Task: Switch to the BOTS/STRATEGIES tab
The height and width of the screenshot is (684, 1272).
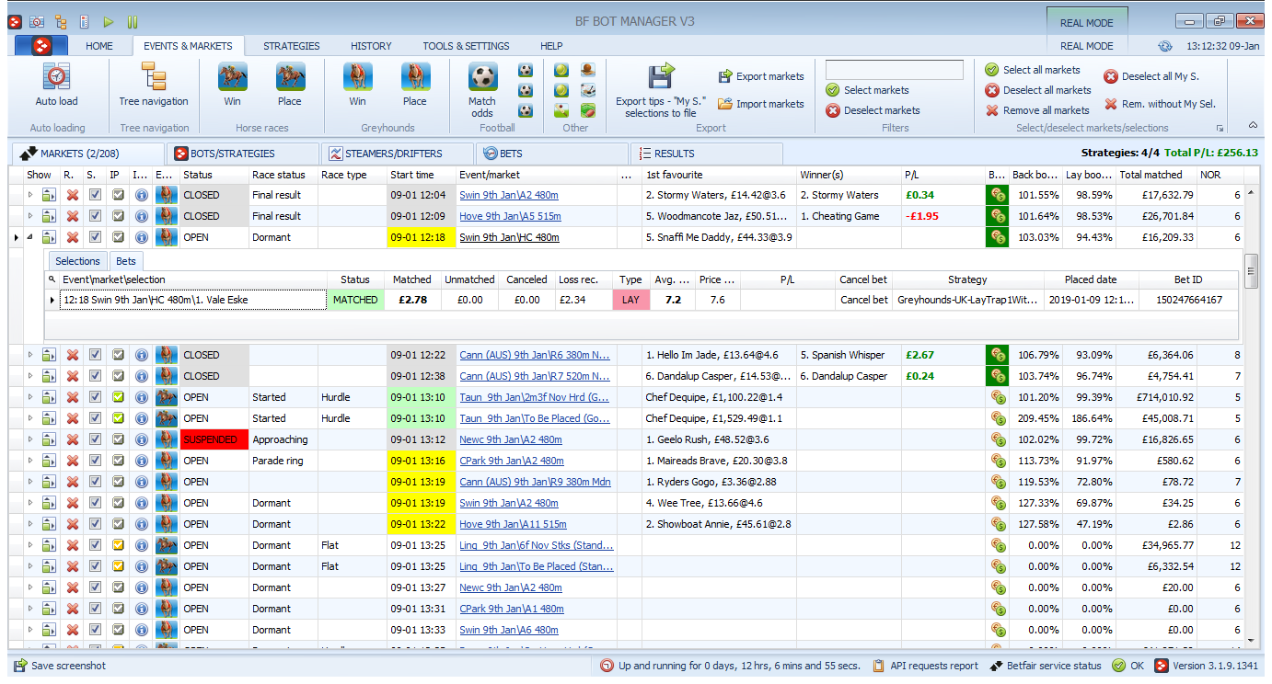Action: 242,154
